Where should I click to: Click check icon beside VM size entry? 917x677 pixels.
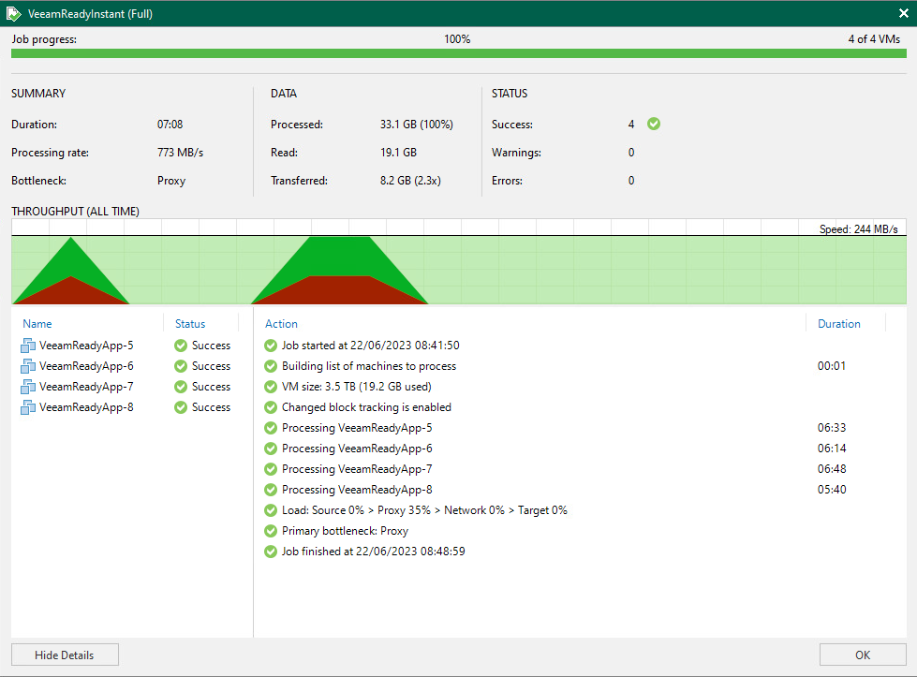click(x=270, y=387)
